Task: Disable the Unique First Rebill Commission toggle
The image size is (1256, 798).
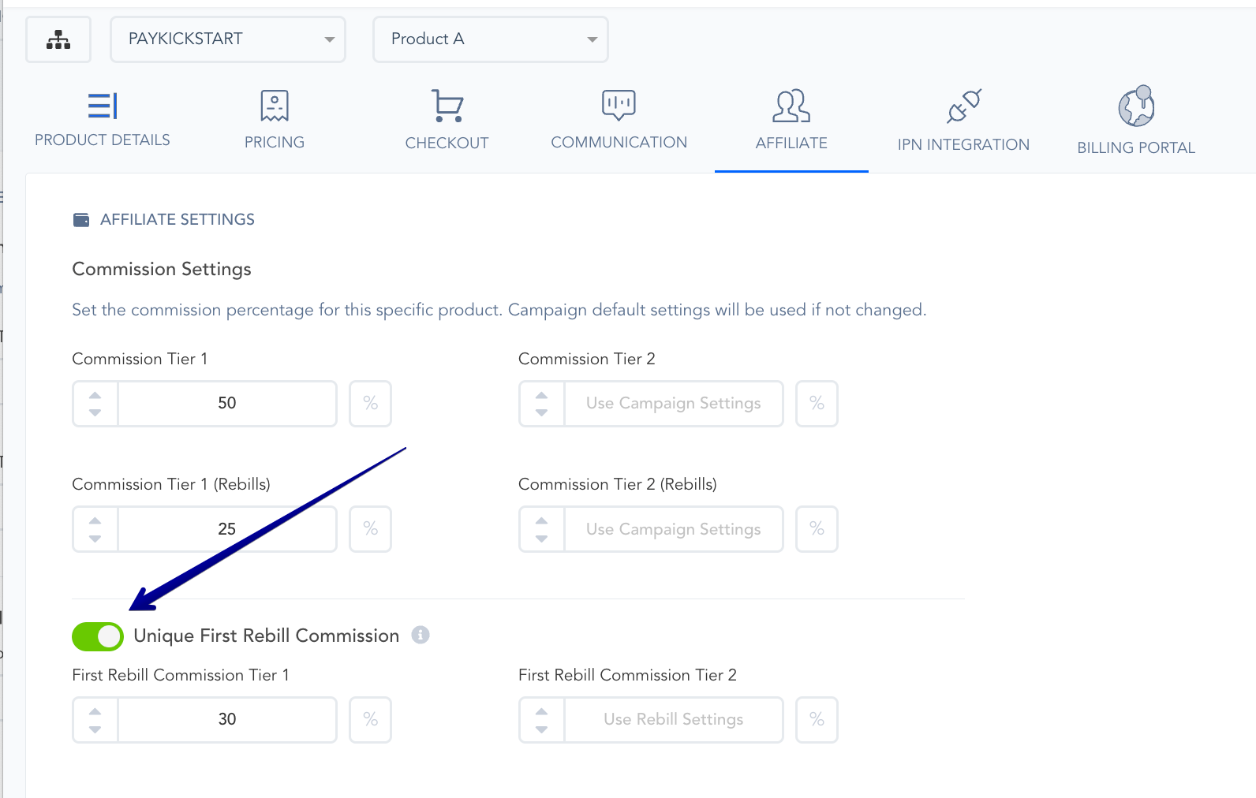Action: coord(98,636)
